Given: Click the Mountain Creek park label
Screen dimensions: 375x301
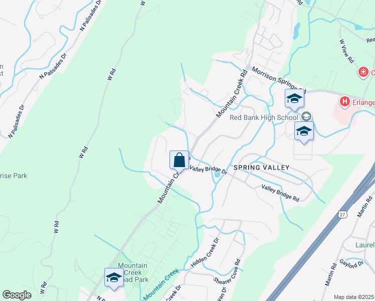Looking at the screenshot, I should 133,272.
